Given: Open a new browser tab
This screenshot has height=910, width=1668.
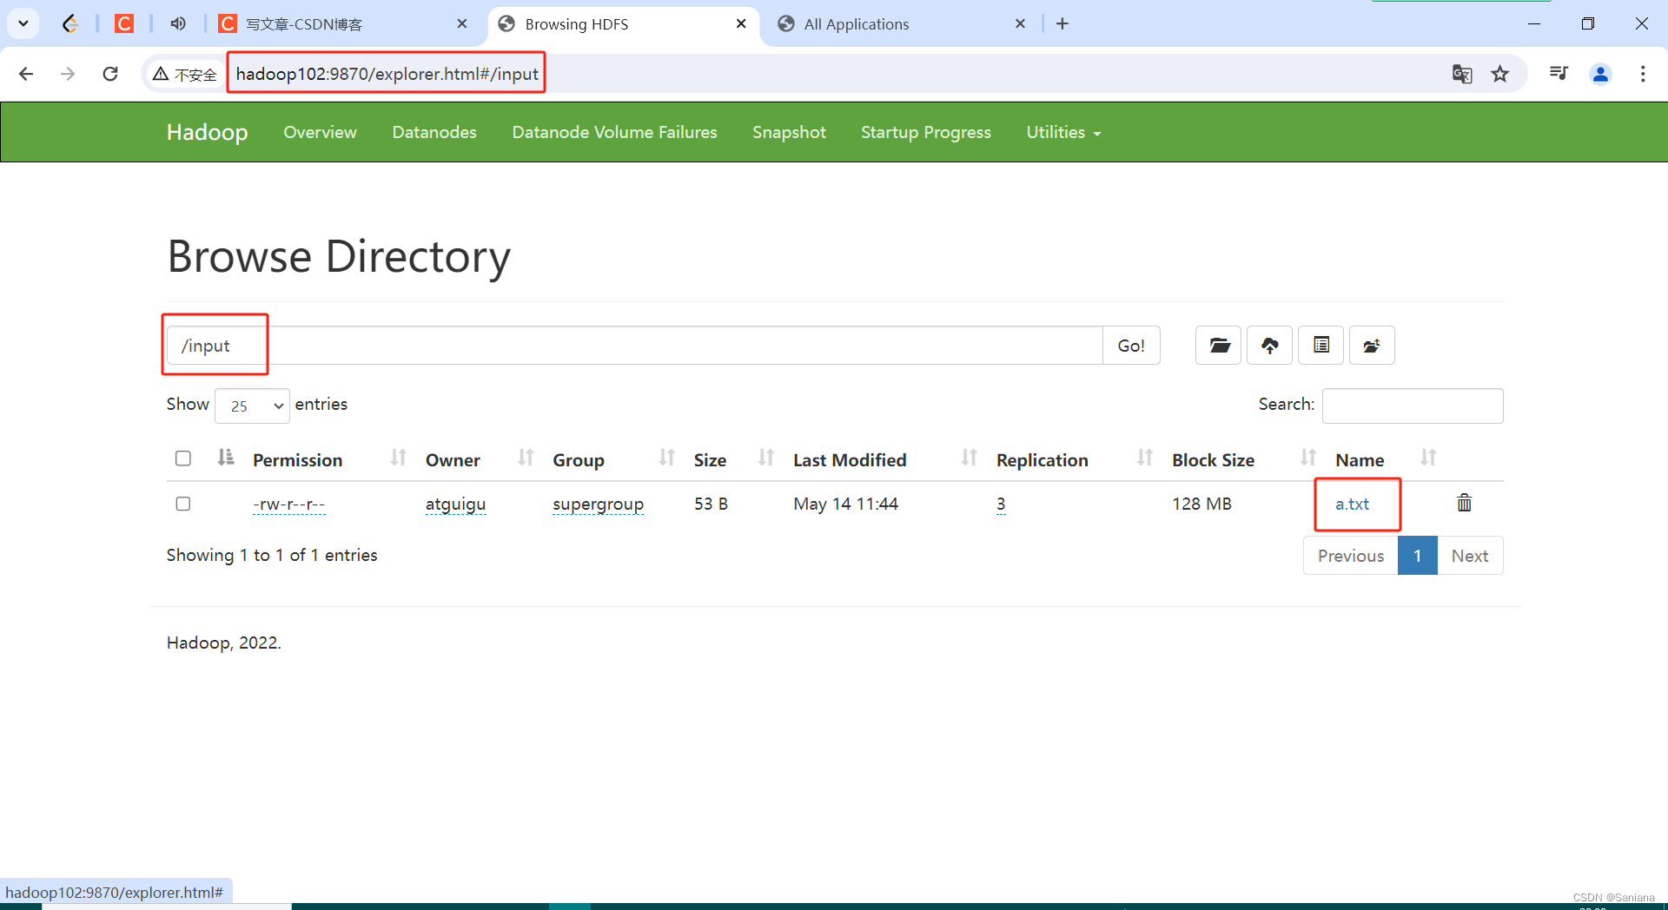Looking at the screenshot, I should pyautogui.click(x=1062, y=24).
